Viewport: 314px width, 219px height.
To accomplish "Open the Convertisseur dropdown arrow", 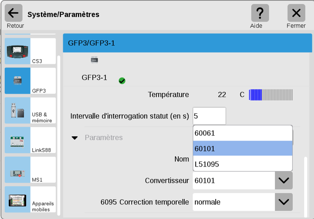I will (283, 181).
